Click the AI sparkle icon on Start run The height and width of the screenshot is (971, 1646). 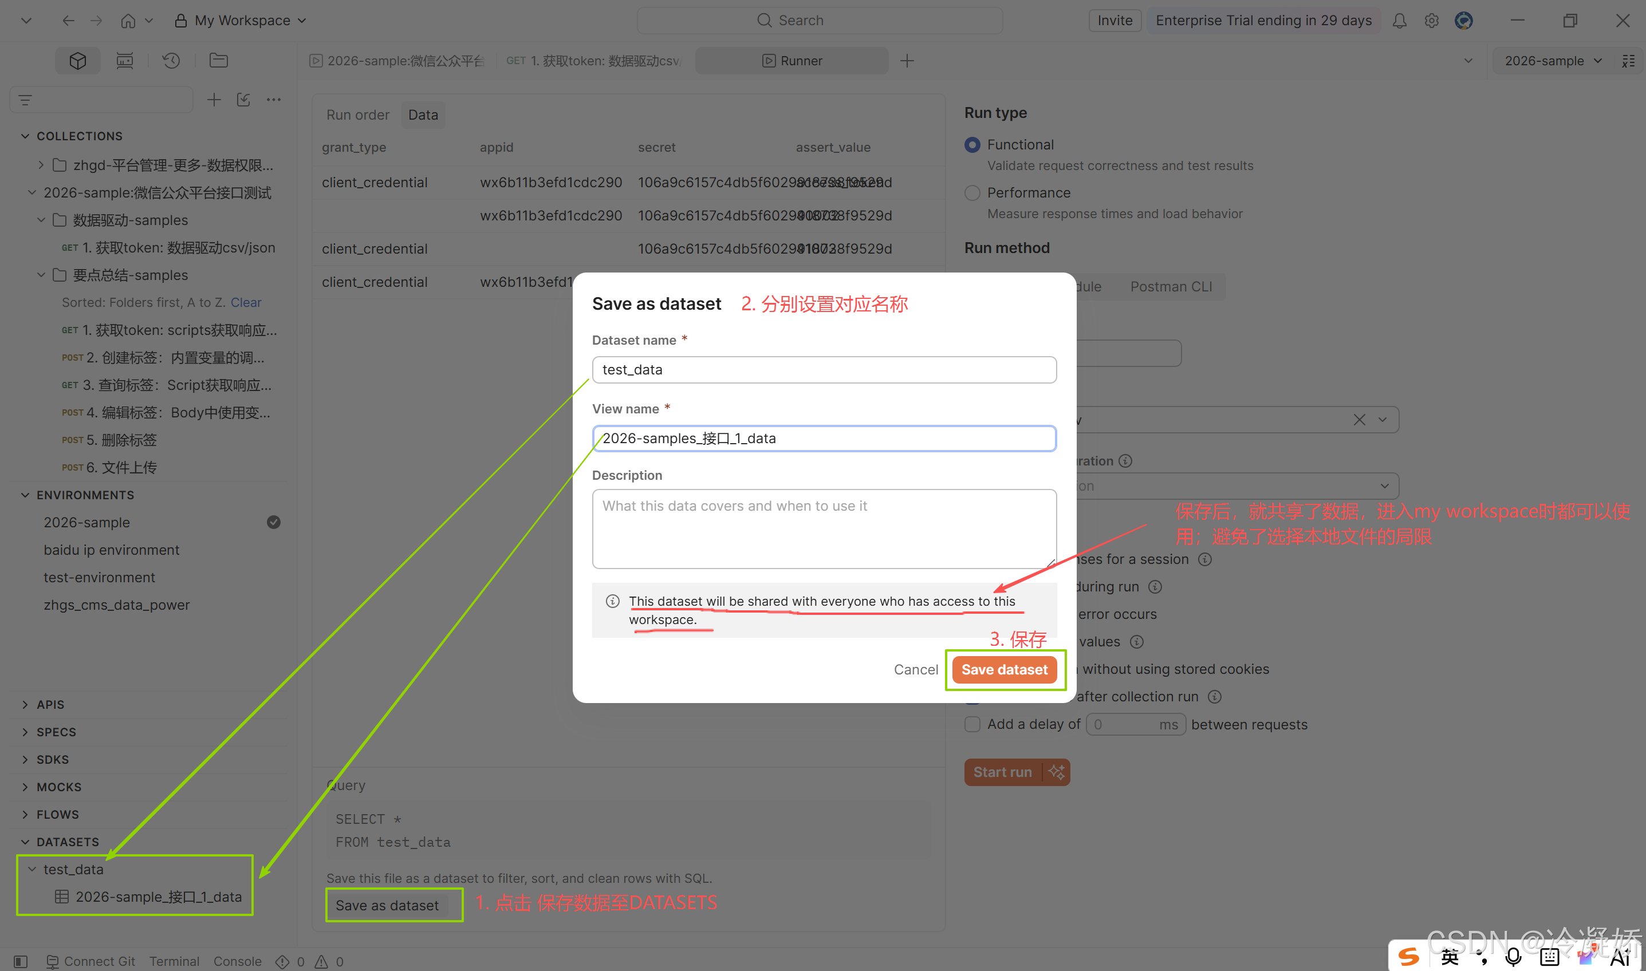(1056, 772)
